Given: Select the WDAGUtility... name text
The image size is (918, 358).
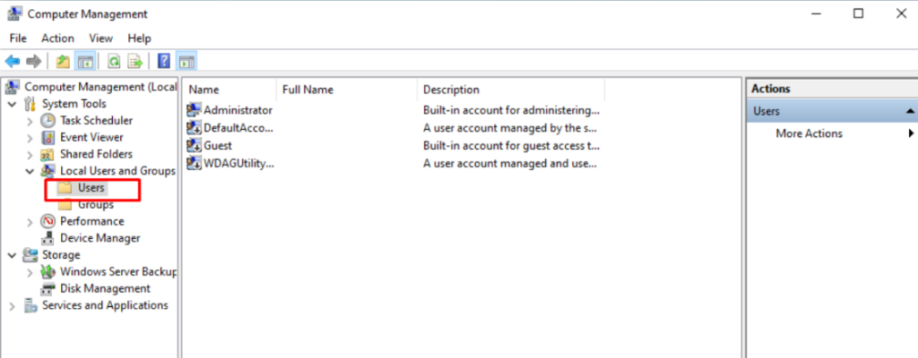Looking at the screenshot, I should (x=238, y=163).
